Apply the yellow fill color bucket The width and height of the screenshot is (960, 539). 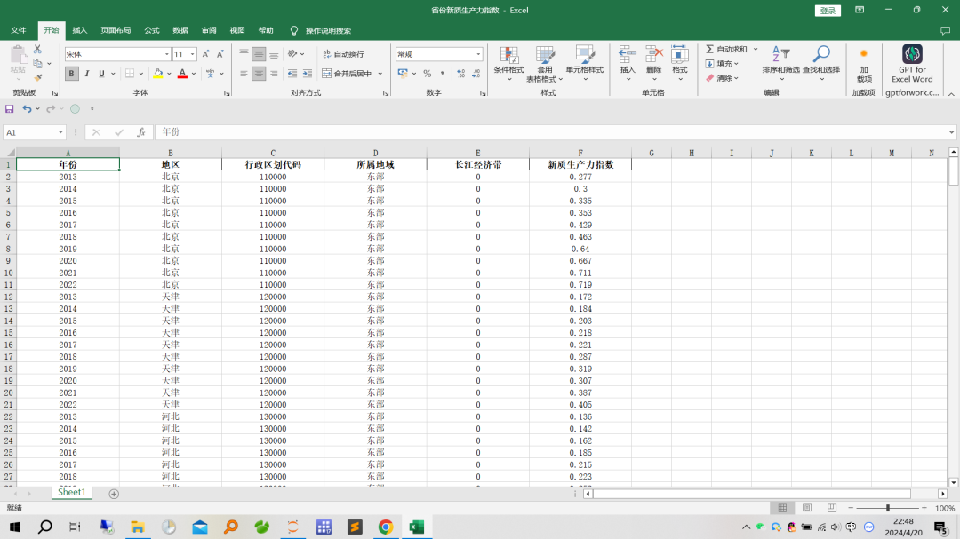tap(158, 74)
